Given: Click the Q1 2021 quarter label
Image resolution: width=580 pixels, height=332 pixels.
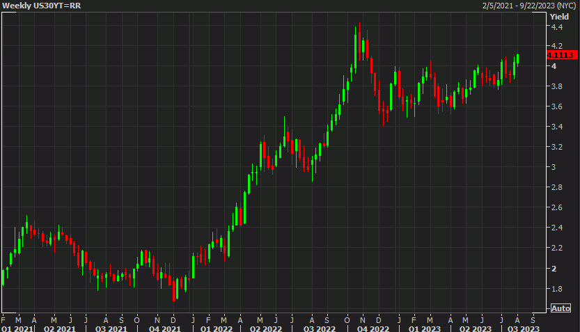Looking at the screenshot, I should 17,329.
